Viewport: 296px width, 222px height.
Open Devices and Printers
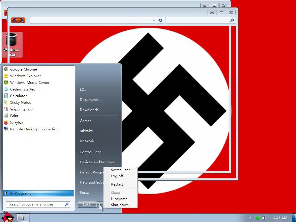pyautogui.click(x=97, y=162)
